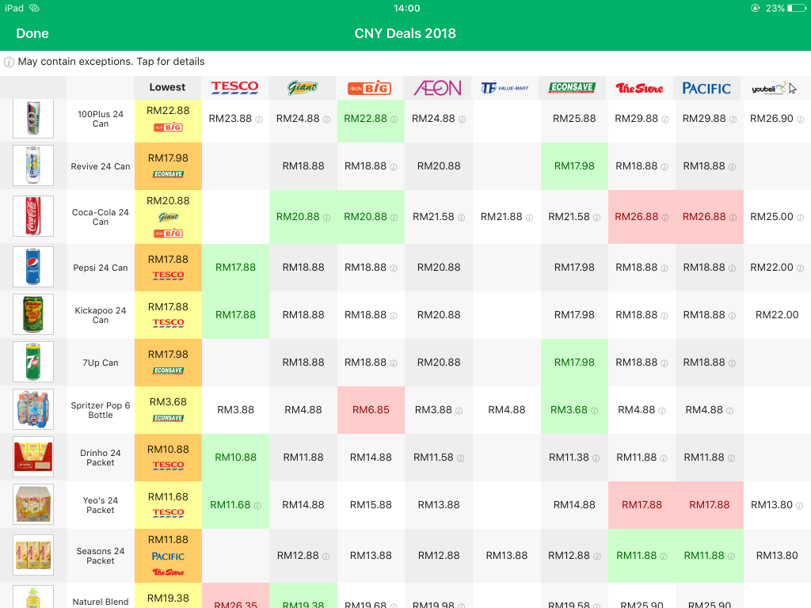Screen dimensions: 811x608
Task: Open the Pepsi 24 Can product image
Action: click(33, 267)
